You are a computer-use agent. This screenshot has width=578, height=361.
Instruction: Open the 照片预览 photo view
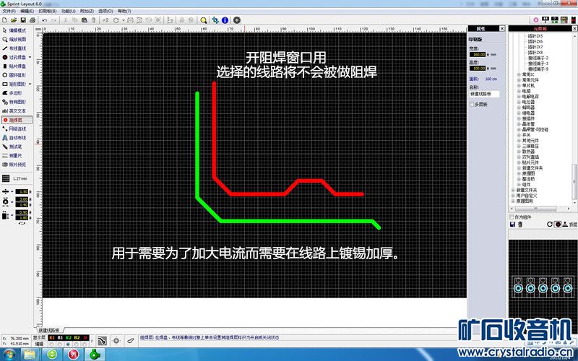click(x=14, y=165)
